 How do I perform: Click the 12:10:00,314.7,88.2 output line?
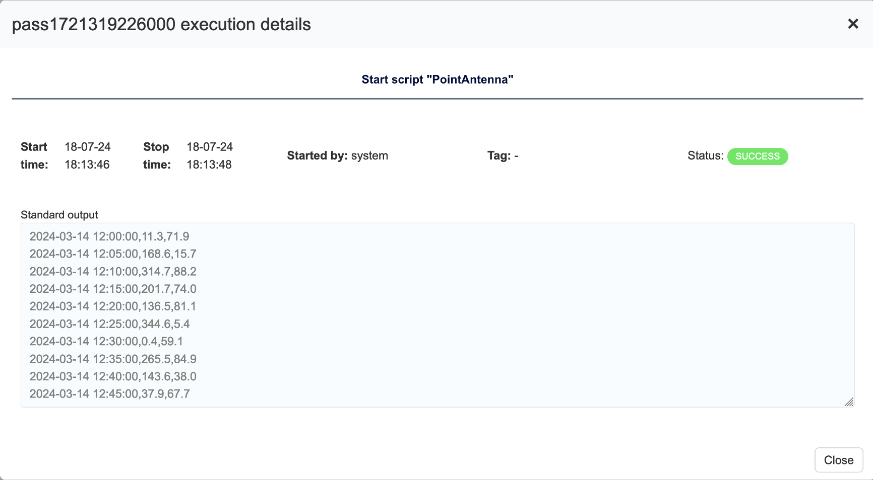(x=113, y=271)
